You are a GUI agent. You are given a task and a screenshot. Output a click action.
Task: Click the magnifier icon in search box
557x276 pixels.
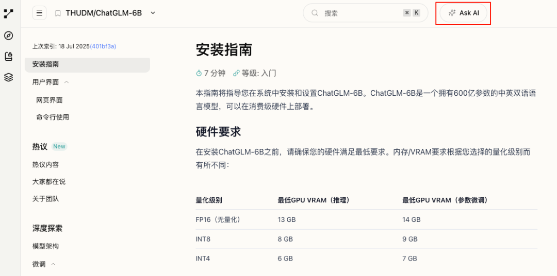click(315, 13)
